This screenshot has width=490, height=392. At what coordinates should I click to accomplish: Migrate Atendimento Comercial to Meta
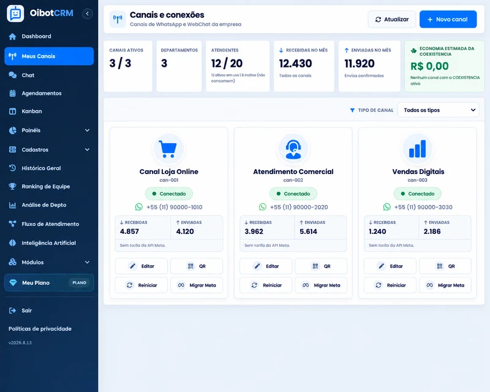[321, 285]
